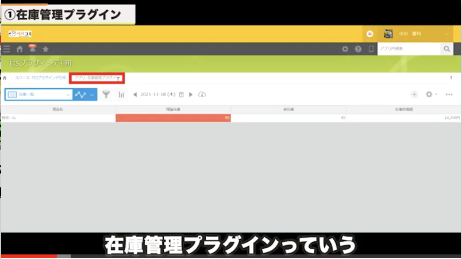This screenshot has width=462, height=259.
Task: Open the hamburger menu in the header
Action: point(6,49)
